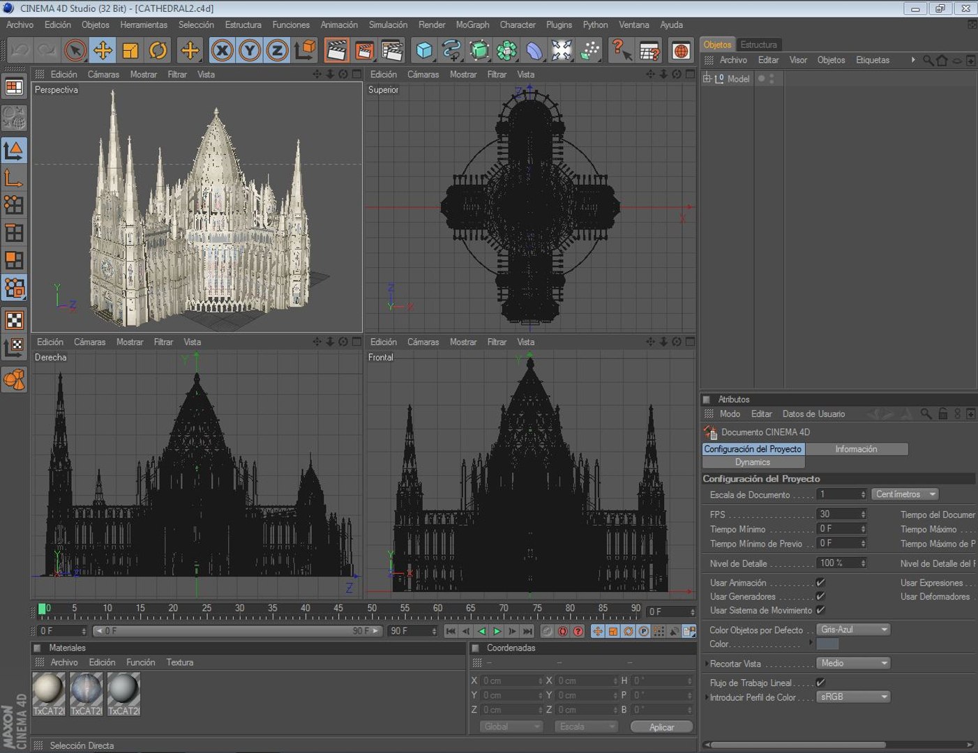The height and width of the screenshot is (753, 978).
Task: Open the particle emitter icon
Action: click(x=590, y=50)
